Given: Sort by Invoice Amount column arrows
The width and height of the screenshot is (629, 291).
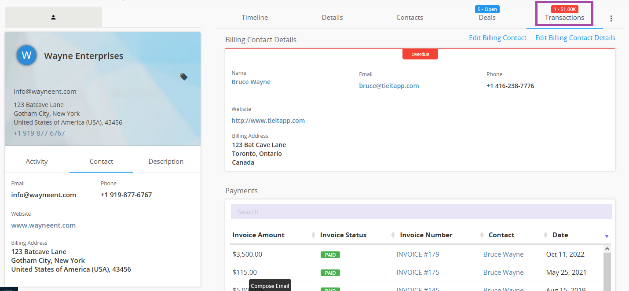Looking at the screenshot, I should pyautogui.click(x=313, y=235).
